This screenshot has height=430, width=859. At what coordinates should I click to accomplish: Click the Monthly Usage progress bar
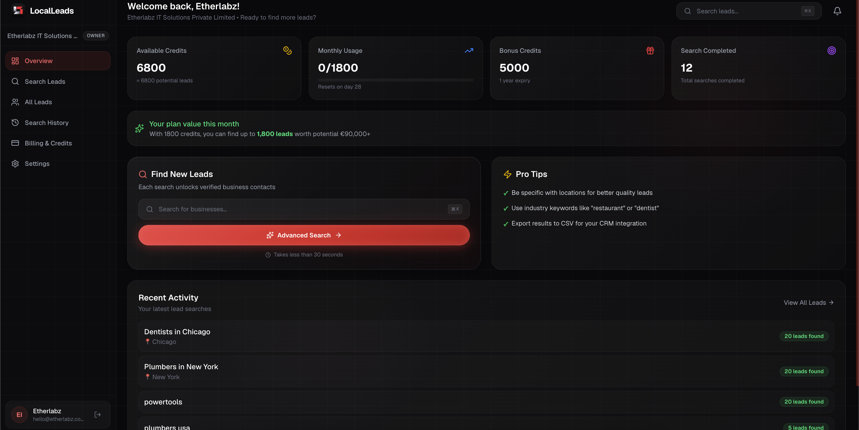[x=395, y=80]
